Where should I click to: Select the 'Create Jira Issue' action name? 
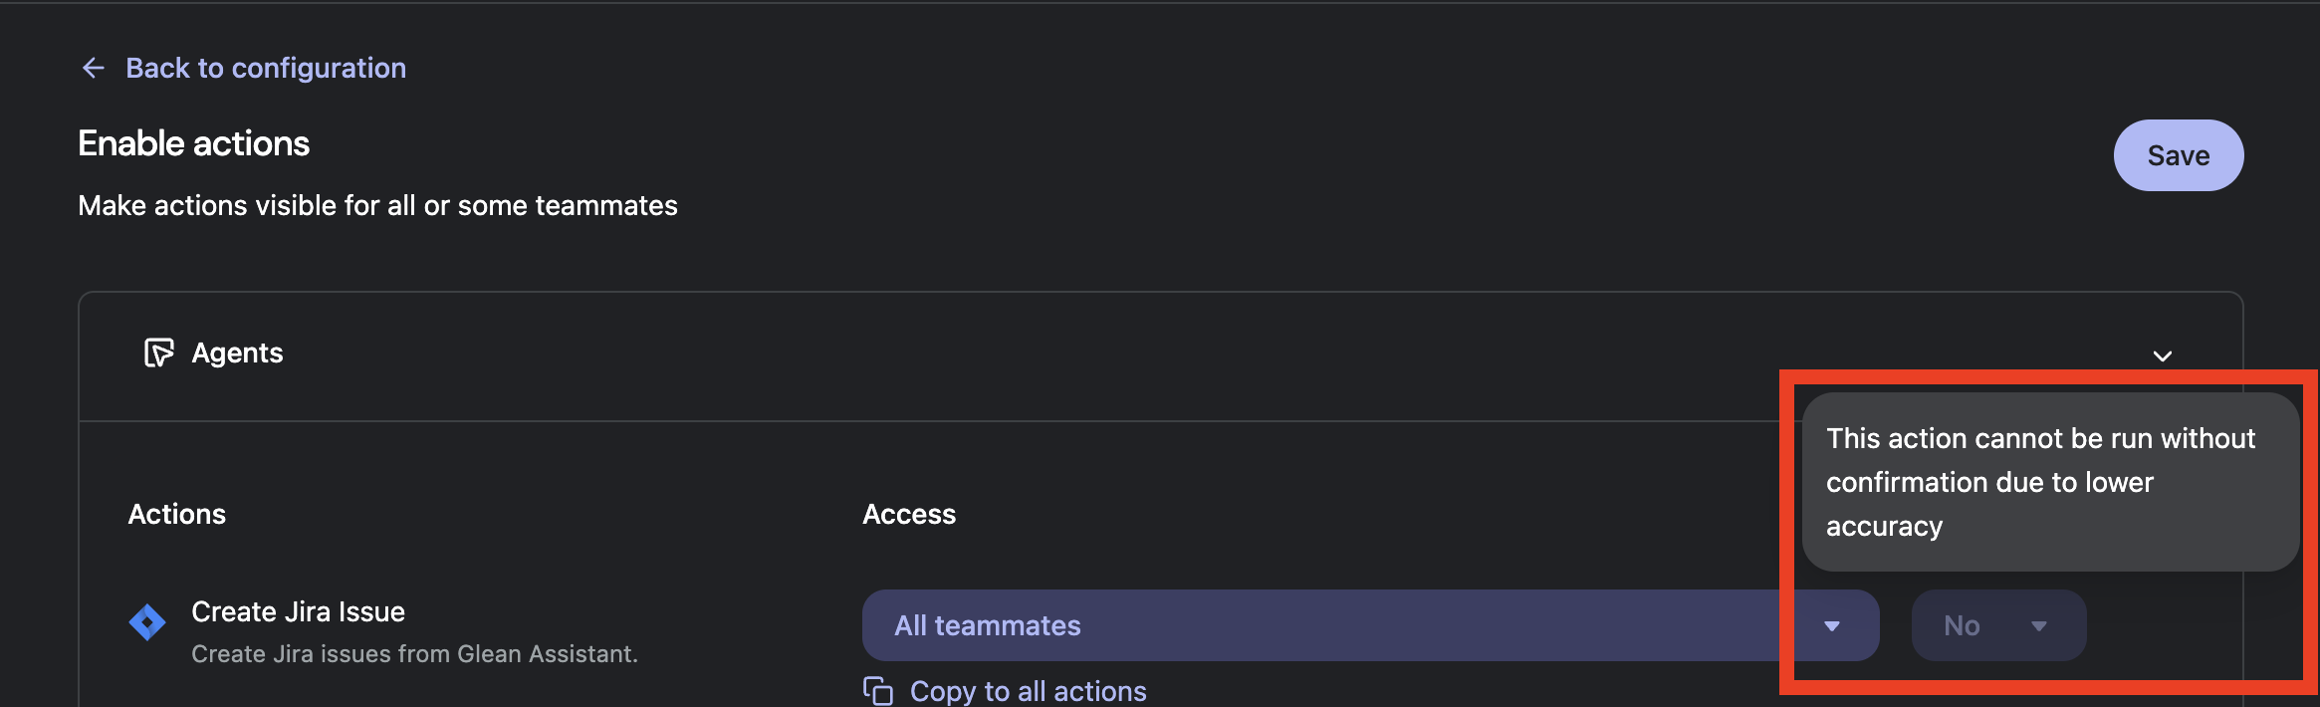pyautogui.click(x=298, y=611)
